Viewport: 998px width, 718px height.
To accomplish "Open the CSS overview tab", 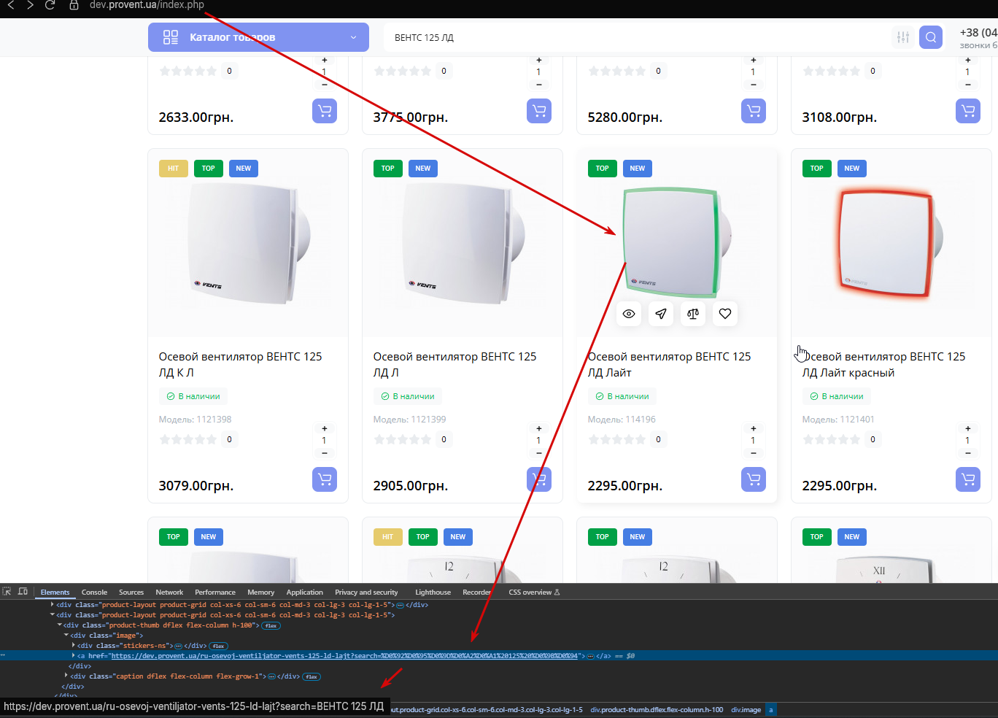I will (534, 592).
